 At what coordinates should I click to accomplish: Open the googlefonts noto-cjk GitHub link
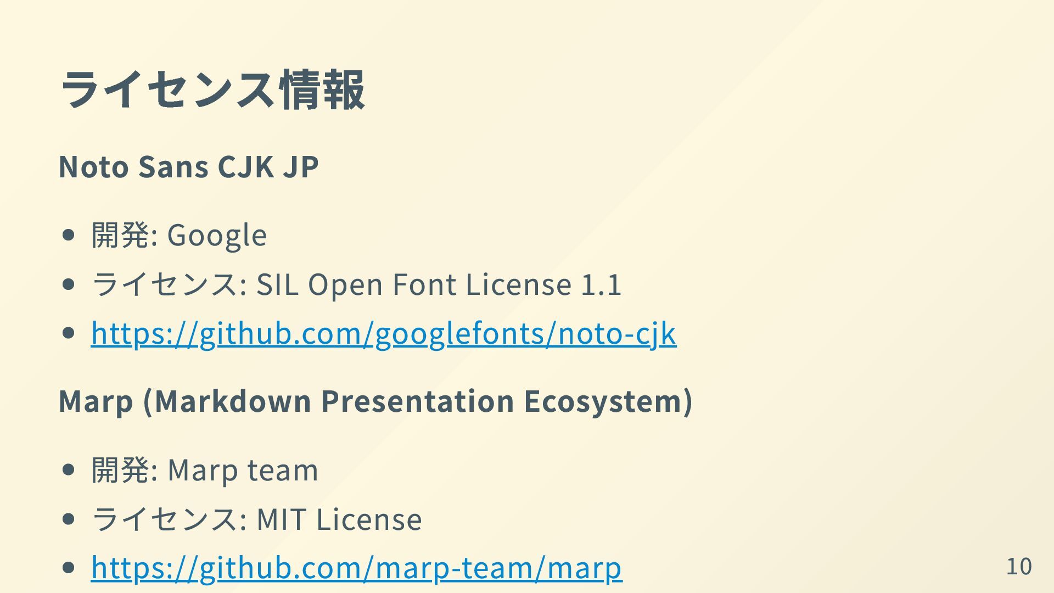point(383,333)
